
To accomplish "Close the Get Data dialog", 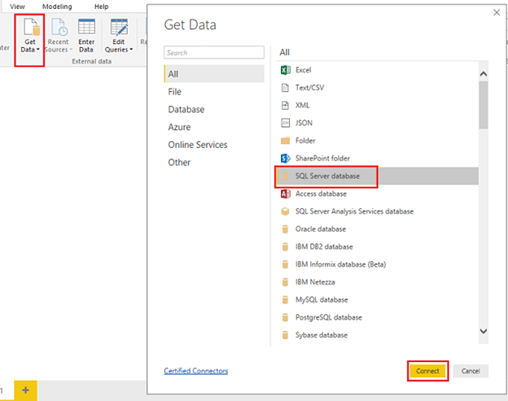I will 497,12.
